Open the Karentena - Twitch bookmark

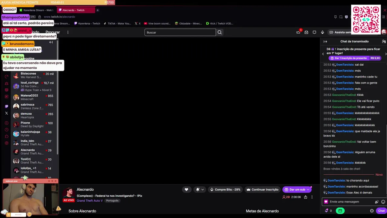coord(87,24)
